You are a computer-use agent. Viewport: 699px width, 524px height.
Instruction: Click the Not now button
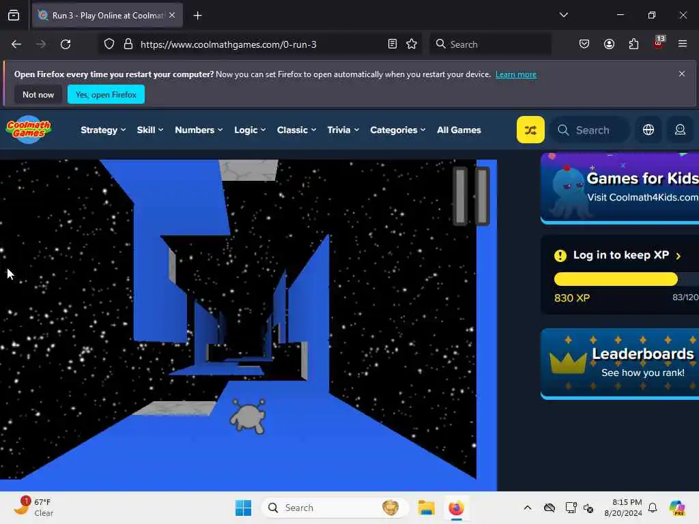[38, 94]
